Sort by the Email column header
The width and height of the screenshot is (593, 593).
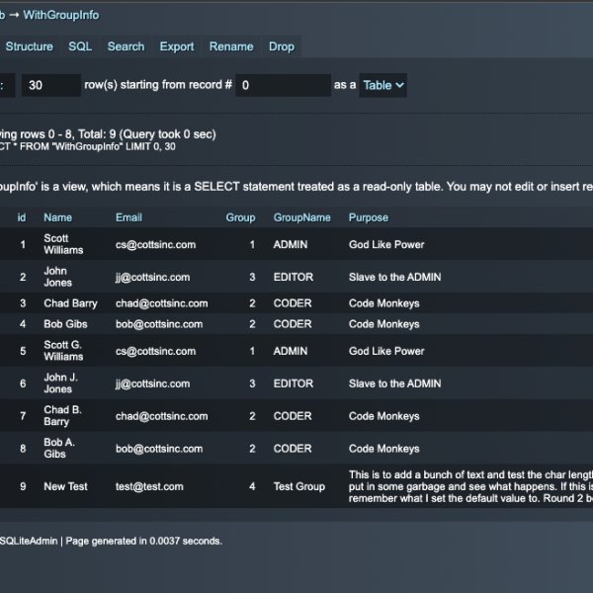coord(128,217)
